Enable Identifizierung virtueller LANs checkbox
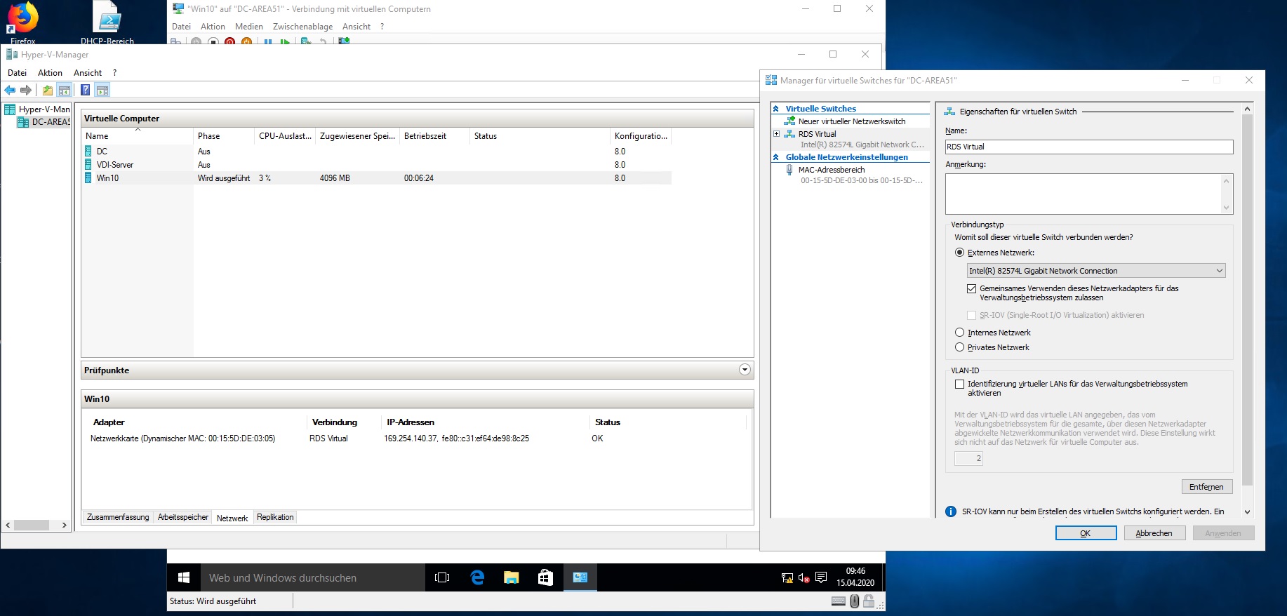 tap(959, 384)
